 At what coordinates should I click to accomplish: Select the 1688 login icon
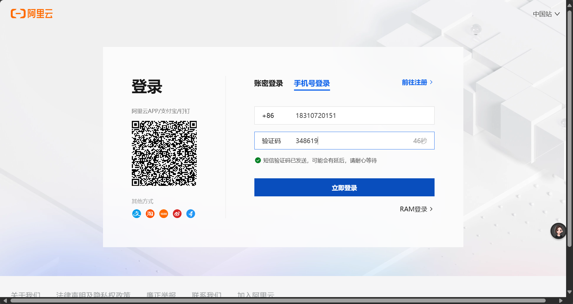164,214
